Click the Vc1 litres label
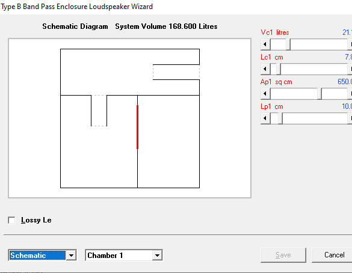This screenshot has width=352, height=273. tap(275, 32)
